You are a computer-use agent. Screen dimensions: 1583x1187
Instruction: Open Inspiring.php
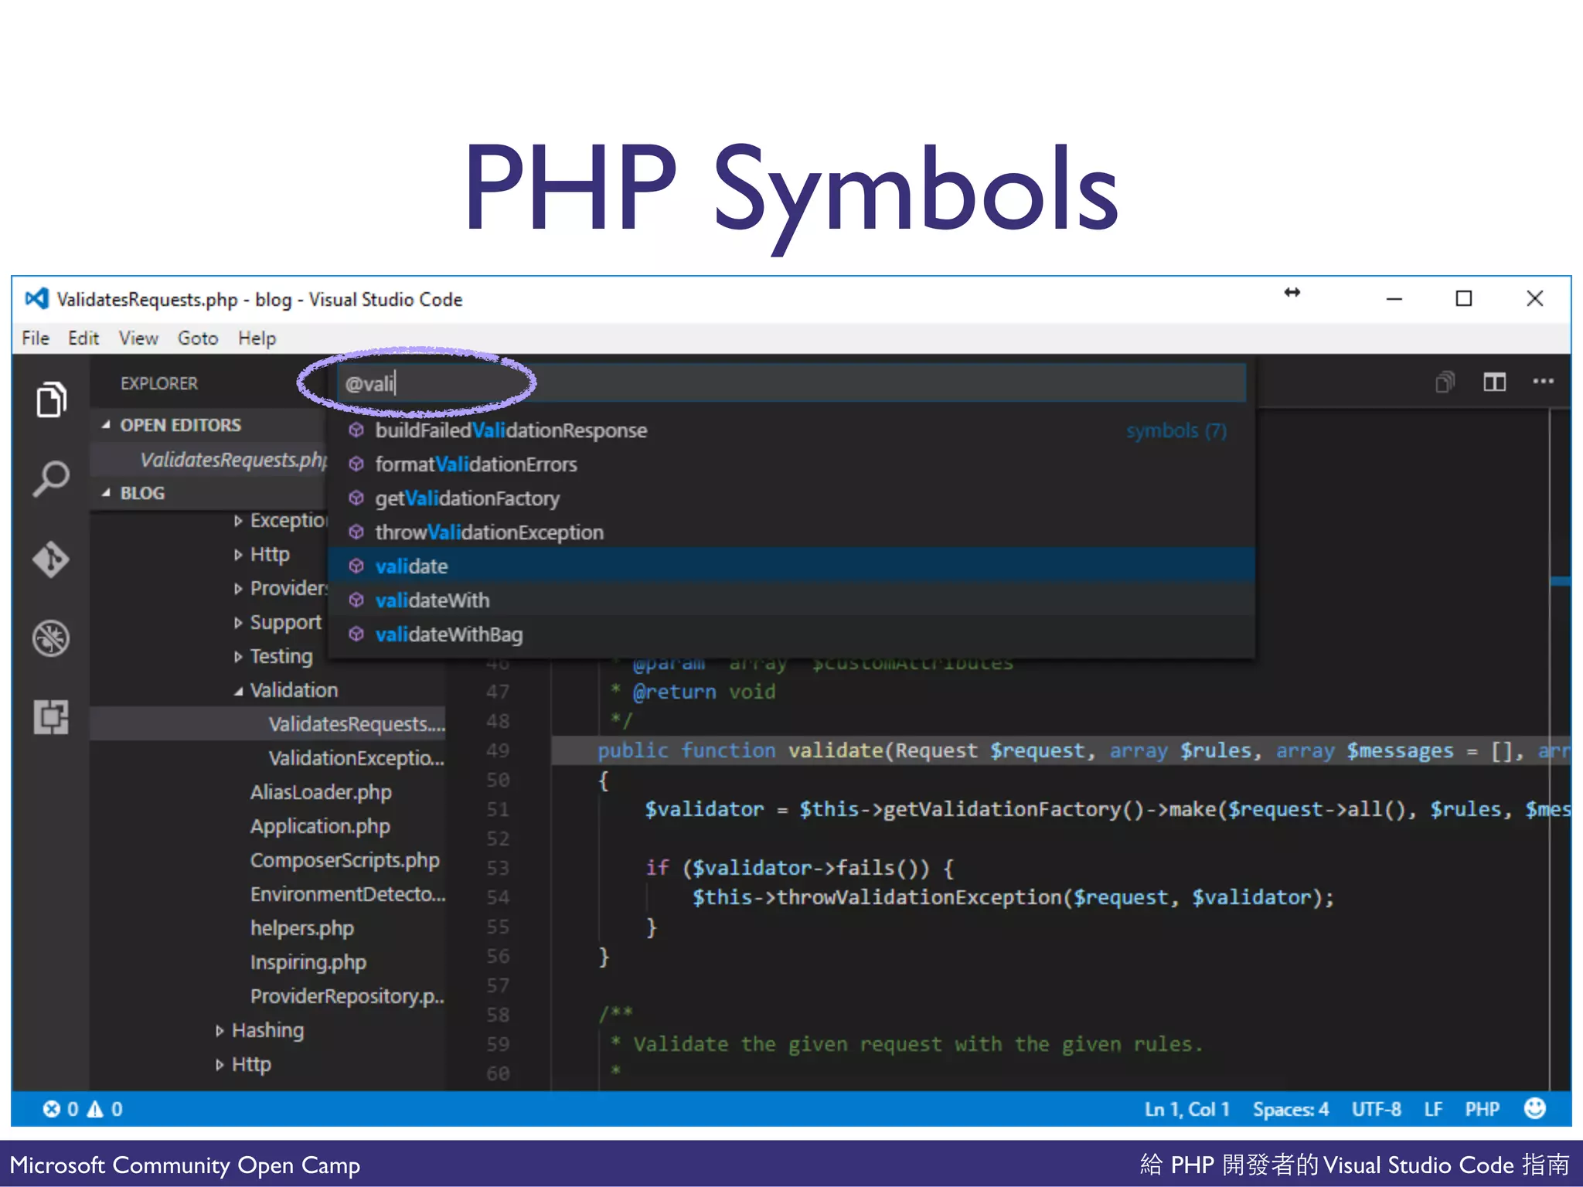coord(308,962)
